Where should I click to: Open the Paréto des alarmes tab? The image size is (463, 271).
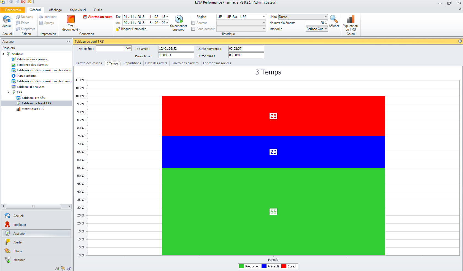click(x=185, y=63)
